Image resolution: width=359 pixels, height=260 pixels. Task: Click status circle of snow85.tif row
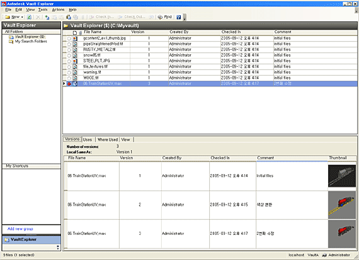[x=69, y=56]
